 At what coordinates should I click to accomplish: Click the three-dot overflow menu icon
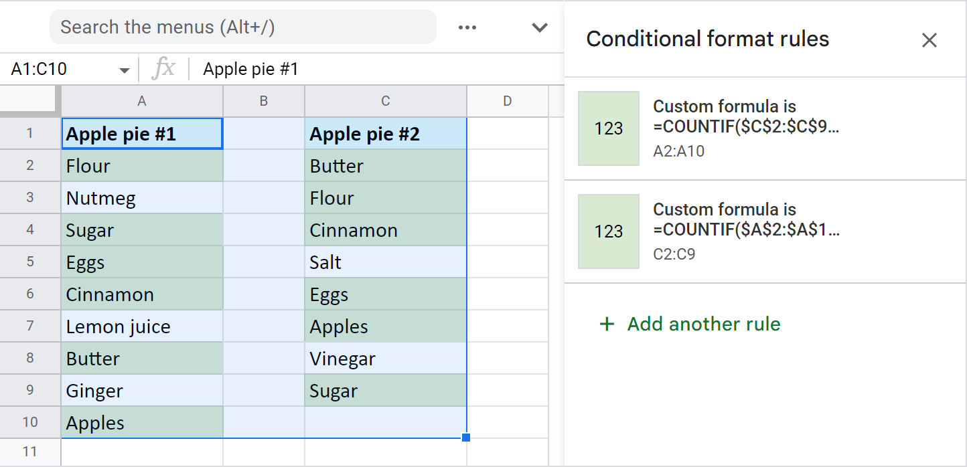click(467, 27)
